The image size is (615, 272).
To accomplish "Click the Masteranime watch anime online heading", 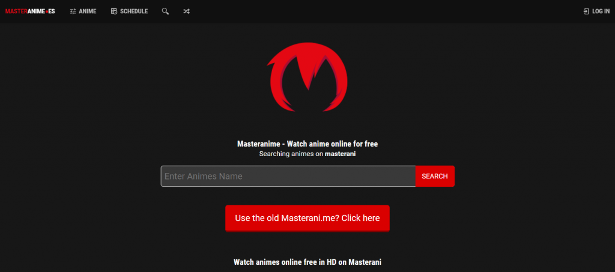I will pyautogui.click(x=307, y=144).
